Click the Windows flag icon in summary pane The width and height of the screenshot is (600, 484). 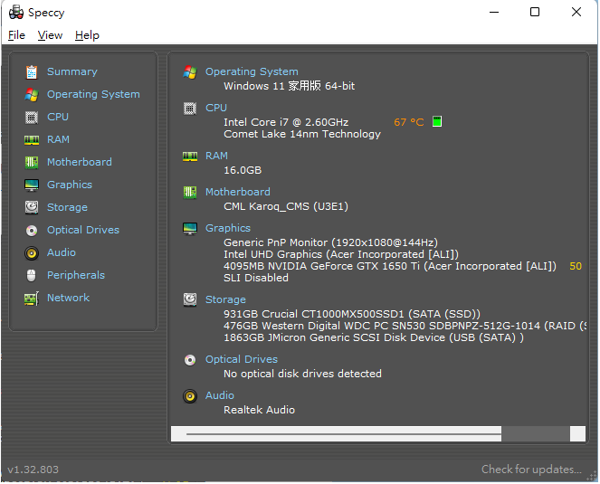point(190,72)
